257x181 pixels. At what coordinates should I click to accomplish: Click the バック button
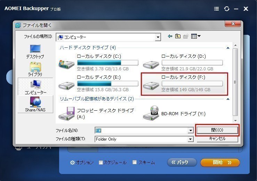(x=182, y=162)
